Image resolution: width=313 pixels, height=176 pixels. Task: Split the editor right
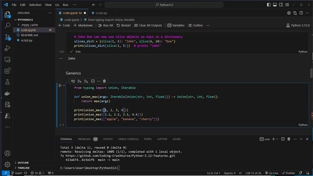[x=301, y=13]
